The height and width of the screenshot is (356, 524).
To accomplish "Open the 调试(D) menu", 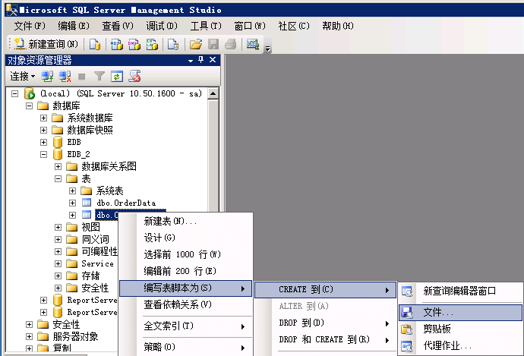I will tap(162, 26).
